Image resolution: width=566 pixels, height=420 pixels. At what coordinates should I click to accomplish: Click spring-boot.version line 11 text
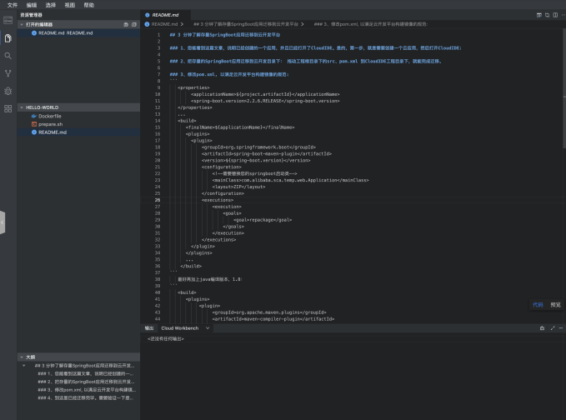(x=265, y=101)
